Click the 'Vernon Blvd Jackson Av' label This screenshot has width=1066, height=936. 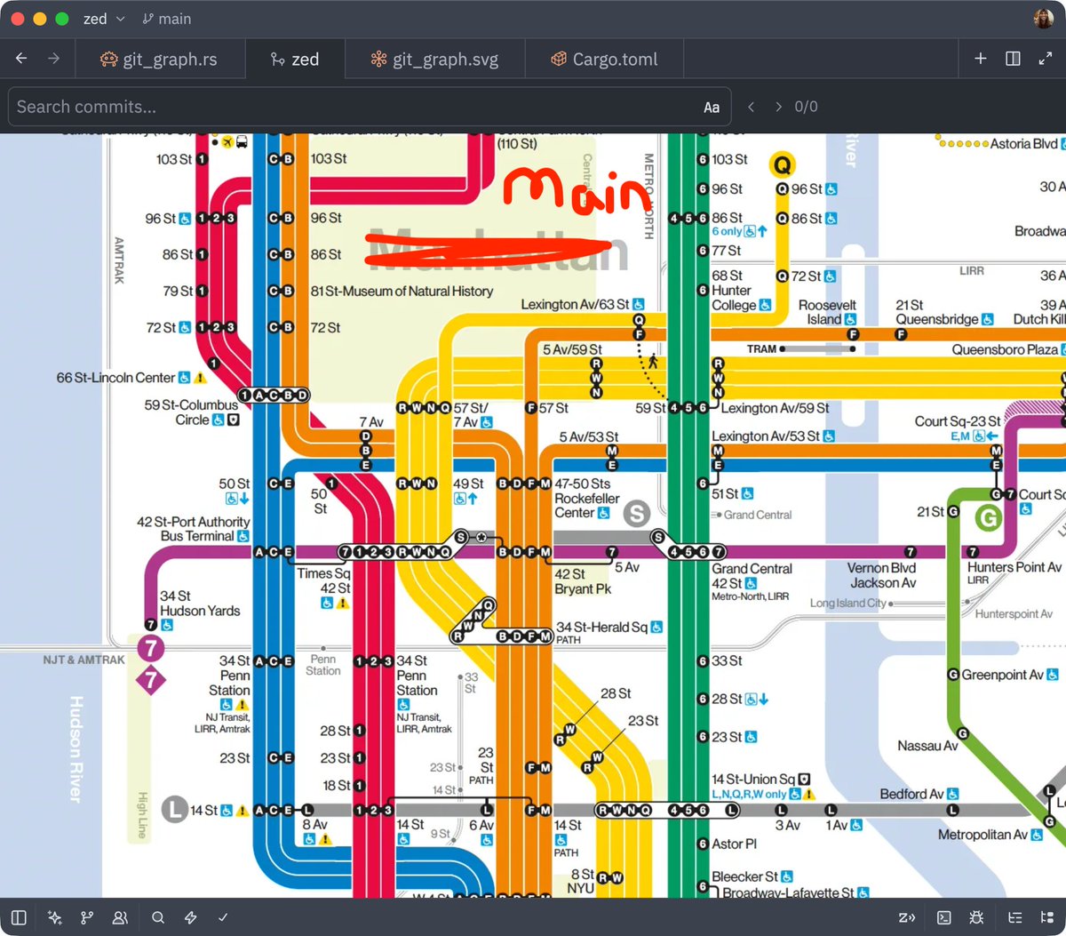882,575
